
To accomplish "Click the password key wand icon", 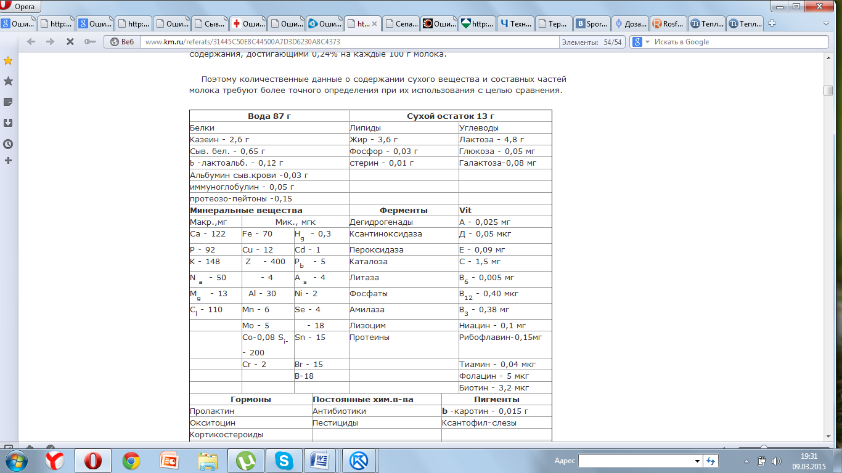I will (90, 42).
